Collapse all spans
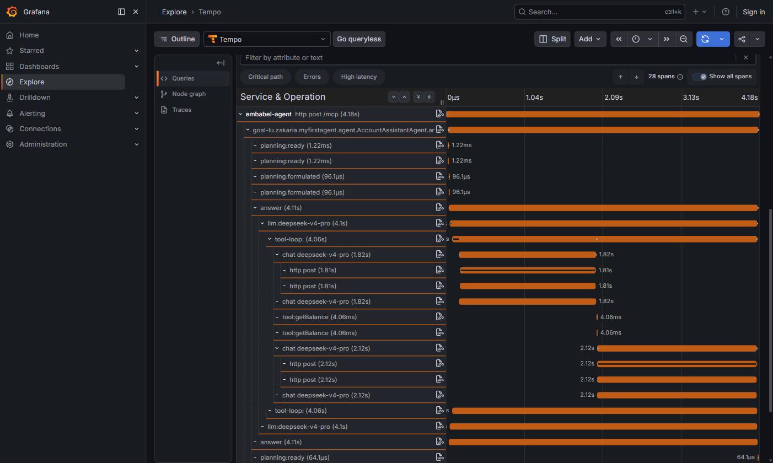This screenshot has width=773, height=463. (429, 96)
